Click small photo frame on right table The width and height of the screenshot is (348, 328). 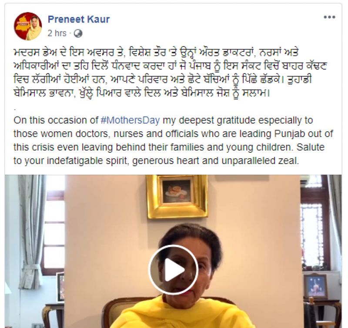point(315,287)
